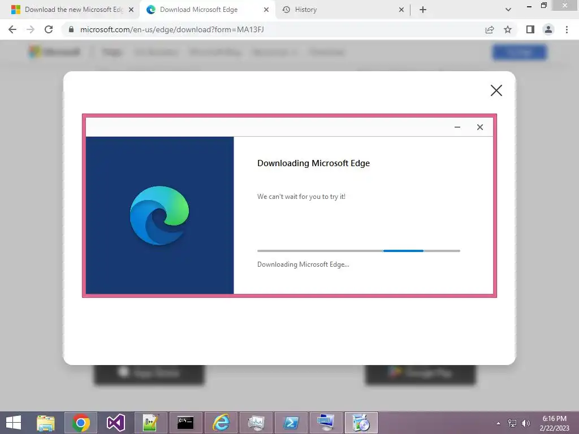Click 'Downloading Microsoft Edge' heading
579x434 pixels.
point(313,163)
